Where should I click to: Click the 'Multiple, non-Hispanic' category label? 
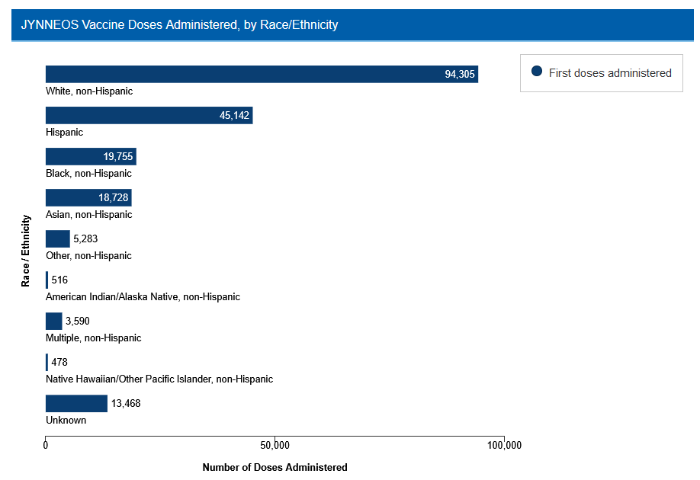pyautogui.click(x=93, y=338)
